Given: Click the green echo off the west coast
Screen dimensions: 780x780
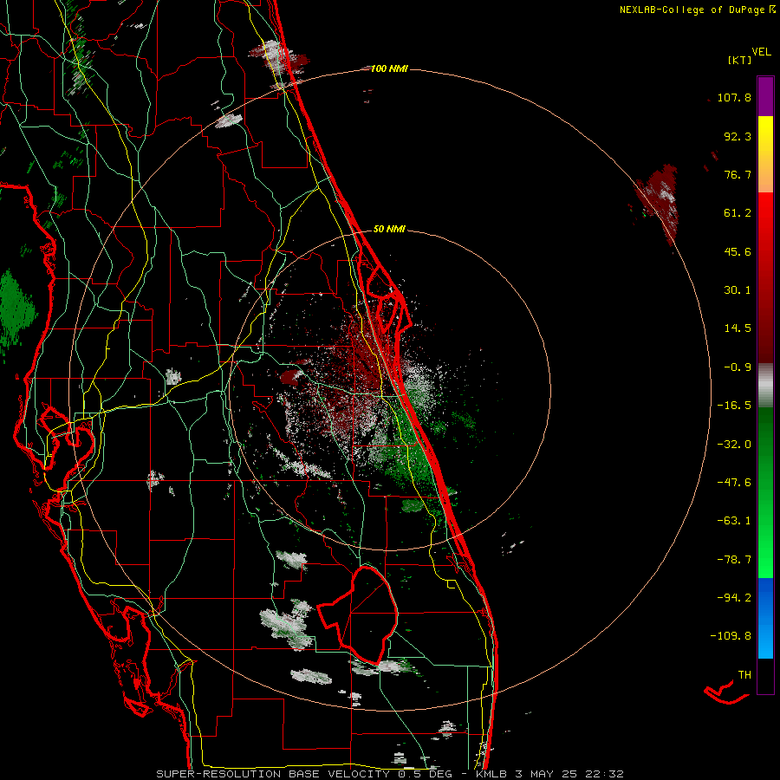Looking at the screenshot, I should (16, 311).
